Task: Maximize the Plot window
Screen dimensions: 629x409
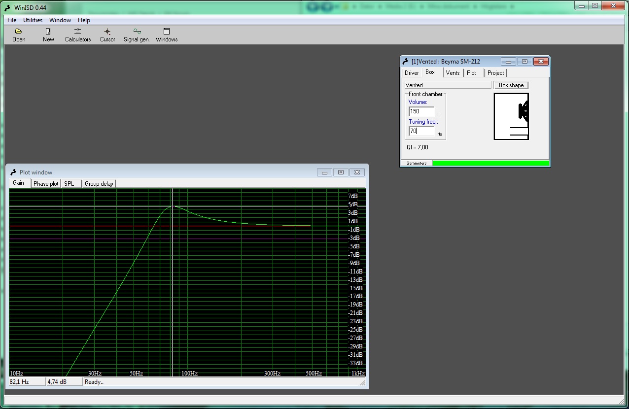Action: (x=341, y=172)
